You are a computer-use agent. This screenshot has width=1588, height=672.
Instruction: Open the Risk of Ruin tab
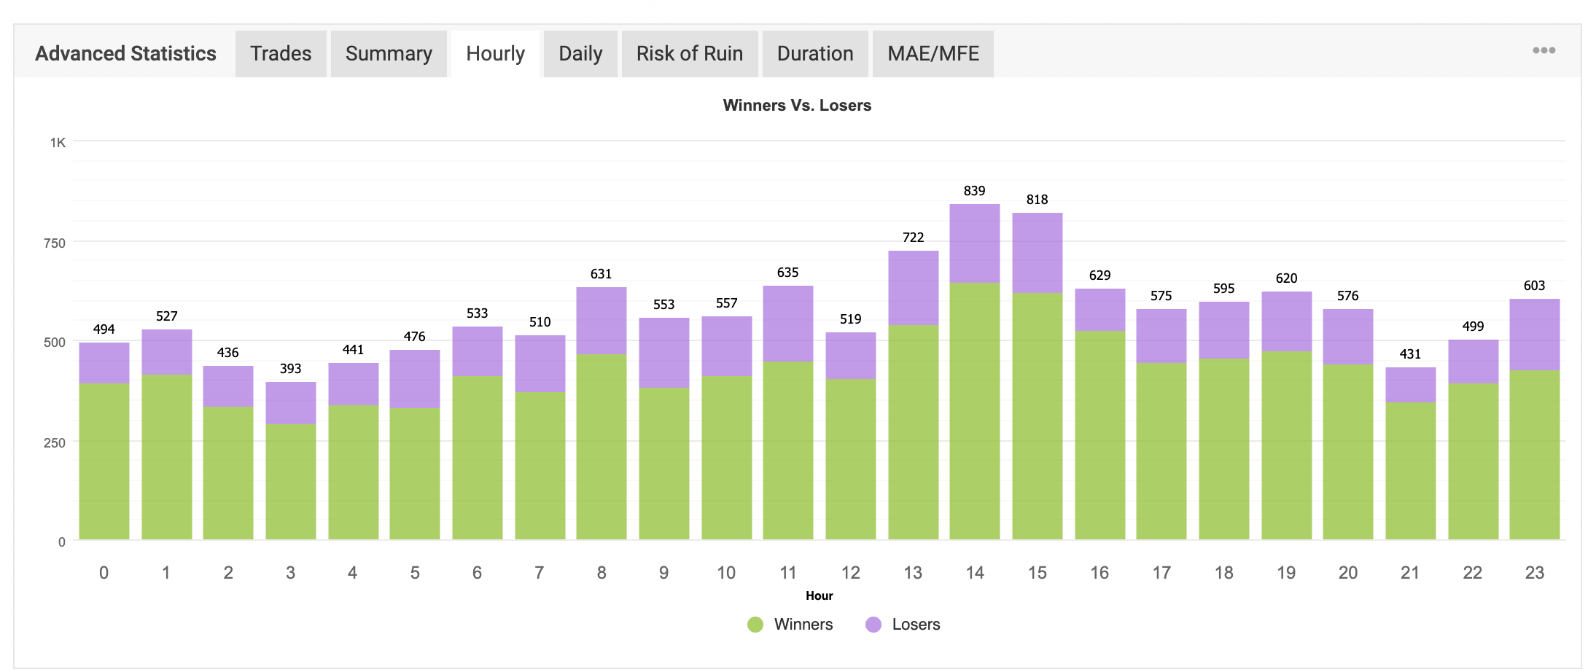pyautogui.click(x=689, y=54)
